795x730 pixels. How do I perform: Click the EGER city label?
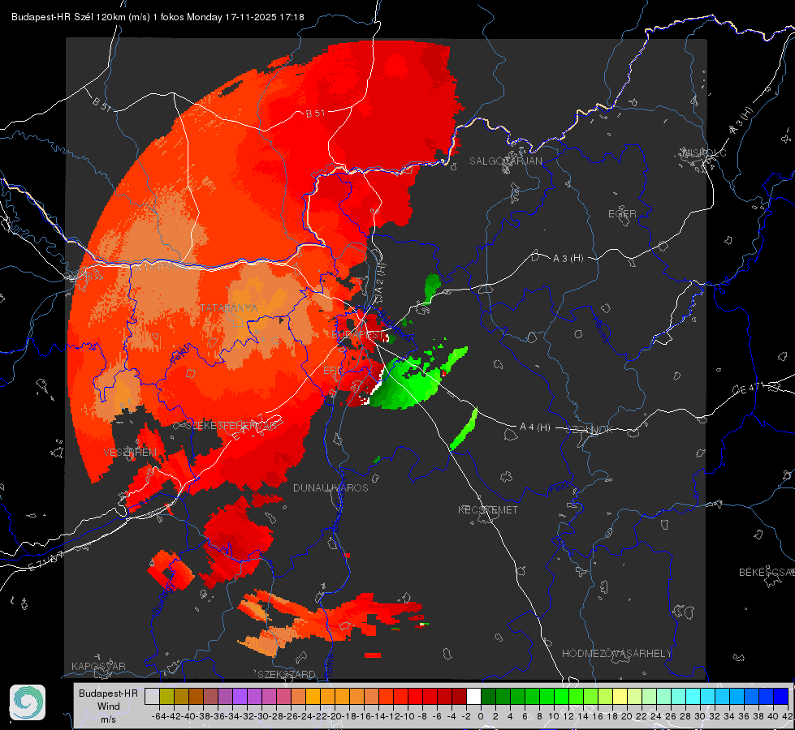(622, 214)
